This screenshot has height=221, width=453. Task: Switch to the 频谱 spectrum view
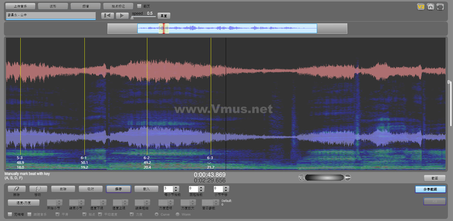(85, 6)
